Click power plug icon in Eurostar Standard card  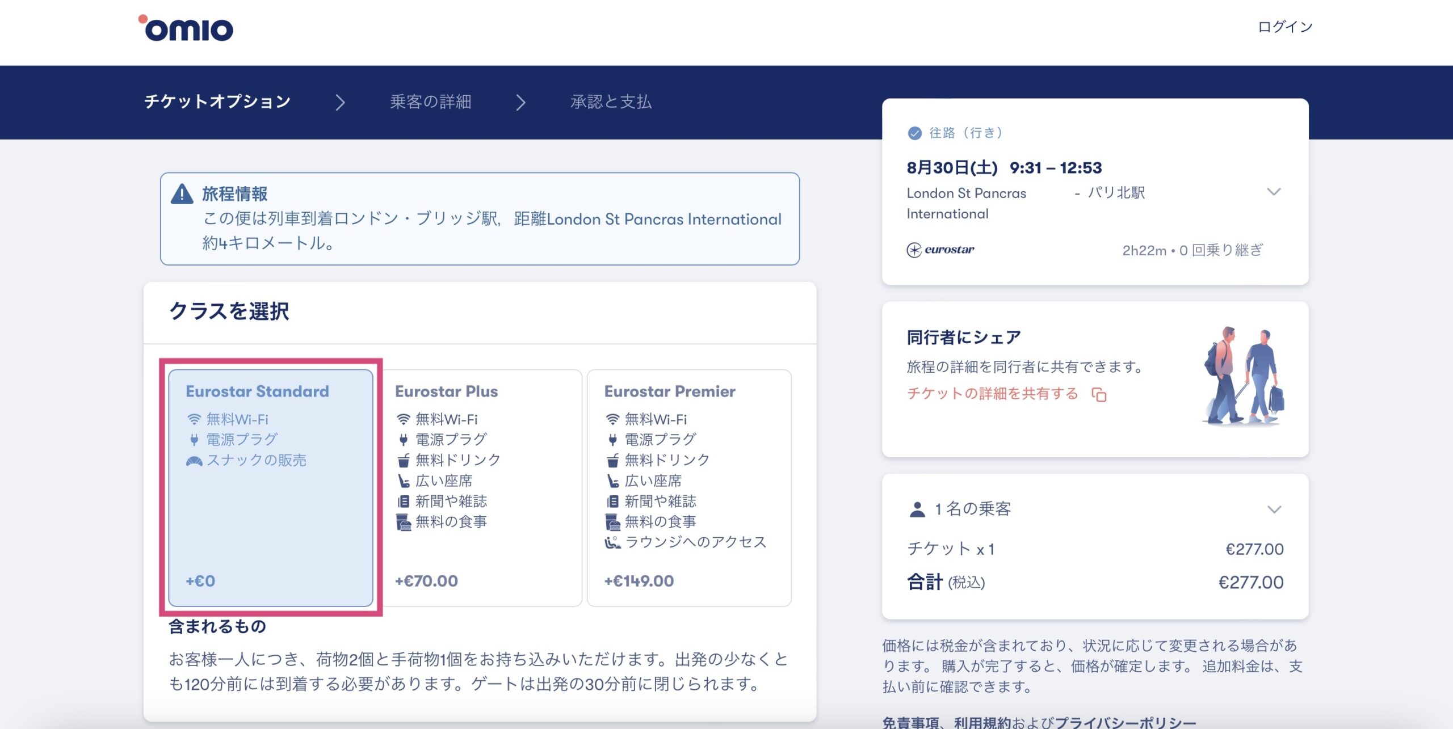[x=194, y=439]
